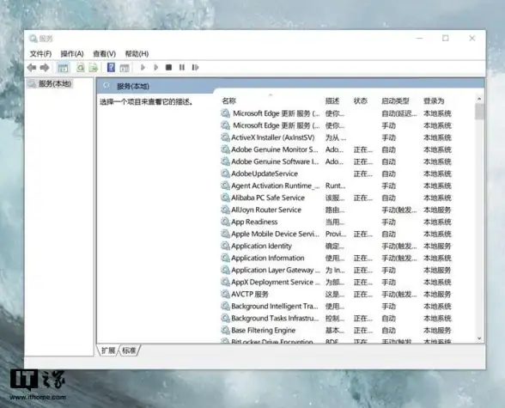Select ActiveX Installer (AxInstSV) service

click(336, 137)
